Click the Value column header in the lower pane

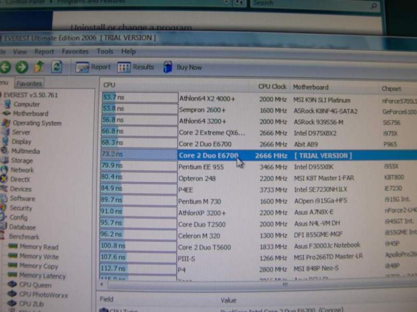click(x=228, y=300)
